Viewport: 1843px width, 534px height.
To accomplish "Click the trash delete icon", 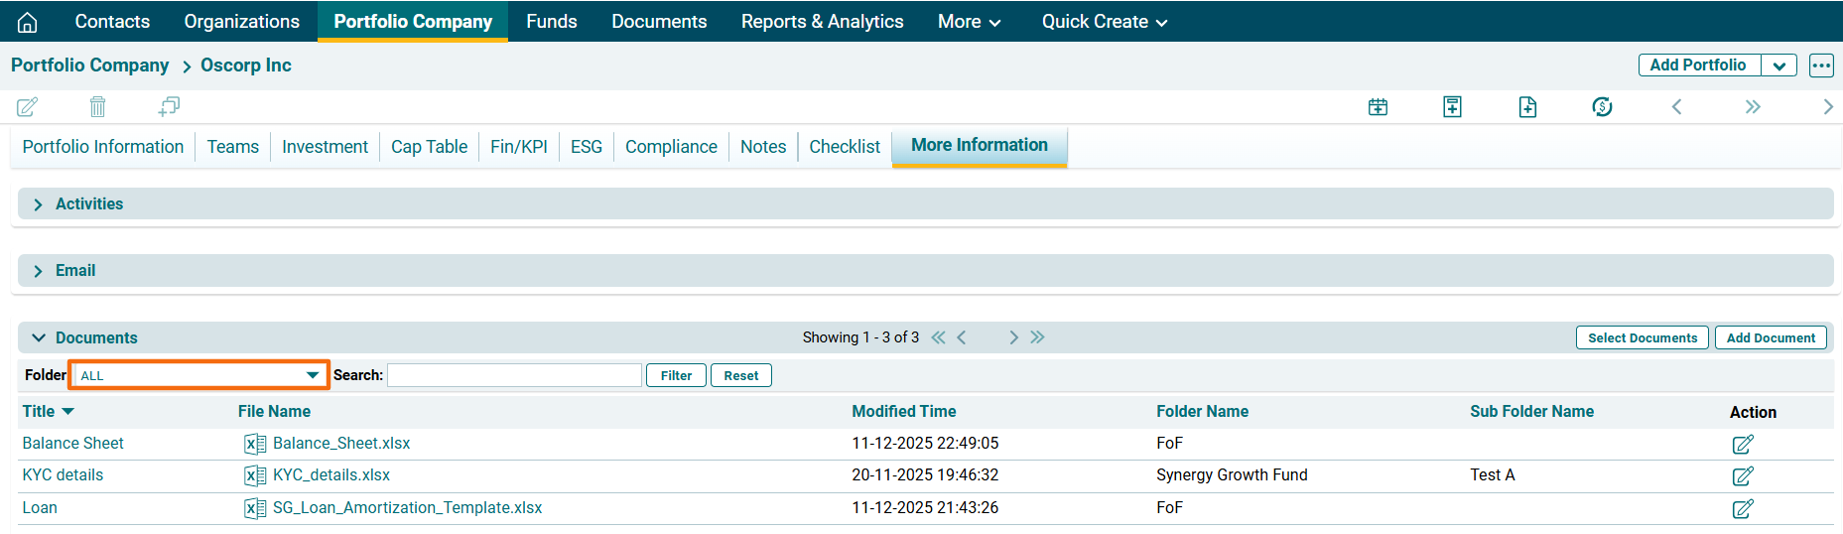I will (97, 106).
